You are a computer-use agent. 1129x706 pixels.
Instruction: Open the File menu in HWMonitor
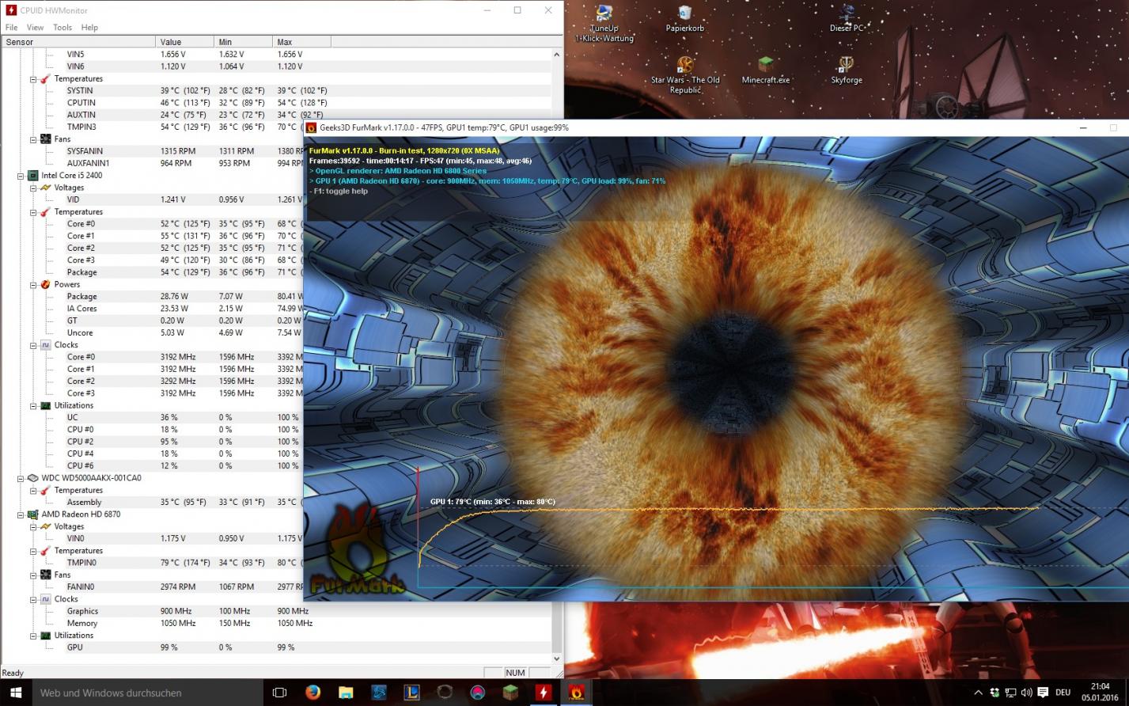12,27
